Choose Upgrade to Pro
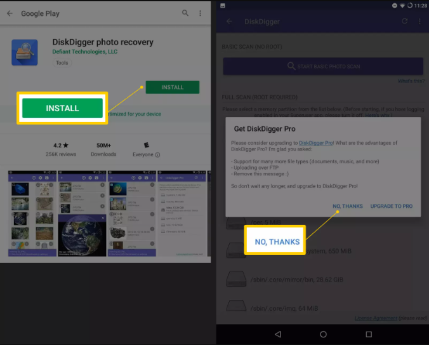 392,206
